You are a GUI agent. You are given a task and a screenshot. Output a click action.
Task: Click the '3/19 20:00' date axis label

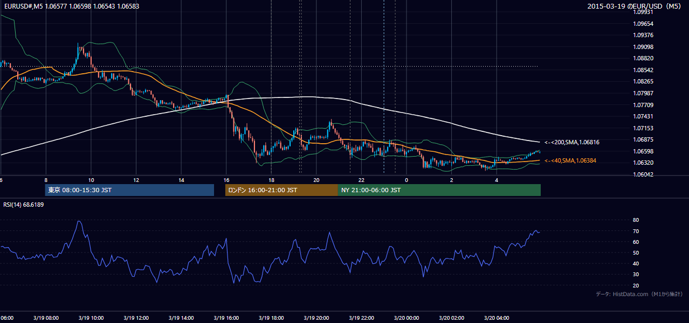(316, 318)
